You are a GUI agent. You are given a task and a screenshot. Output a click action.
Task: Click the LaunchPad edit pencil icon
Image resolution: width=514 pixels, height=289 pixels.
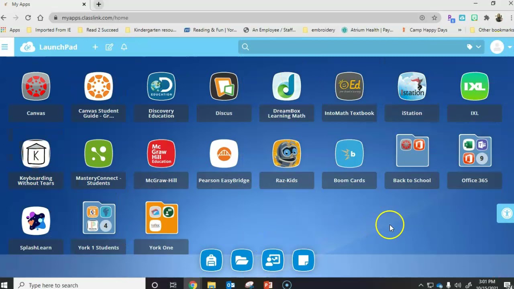coord(109,47)
